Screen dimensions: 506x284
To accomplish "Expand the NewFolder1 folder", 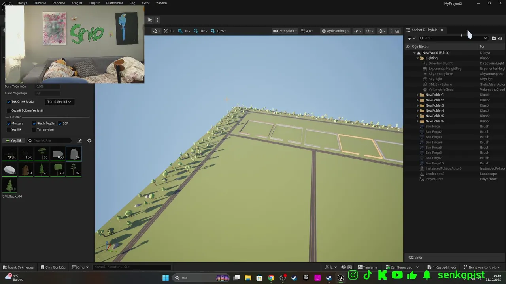I will tap(417, 95).
